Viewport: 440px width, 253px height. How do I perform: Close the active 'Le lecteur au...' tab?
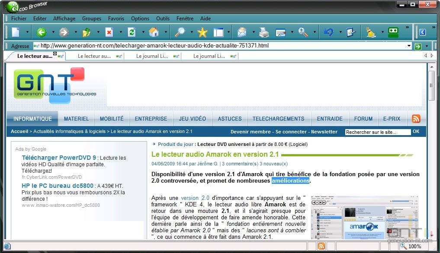pyautogui.click(x=55, y=54)
